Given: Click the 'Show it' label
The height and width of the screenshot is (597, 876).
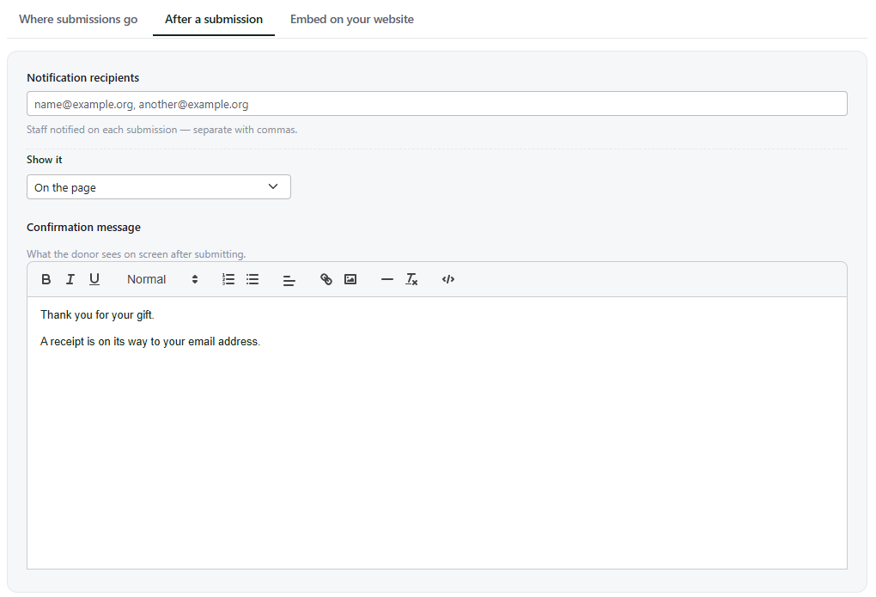Looking at the screenshot, I should tap(44, 159).
